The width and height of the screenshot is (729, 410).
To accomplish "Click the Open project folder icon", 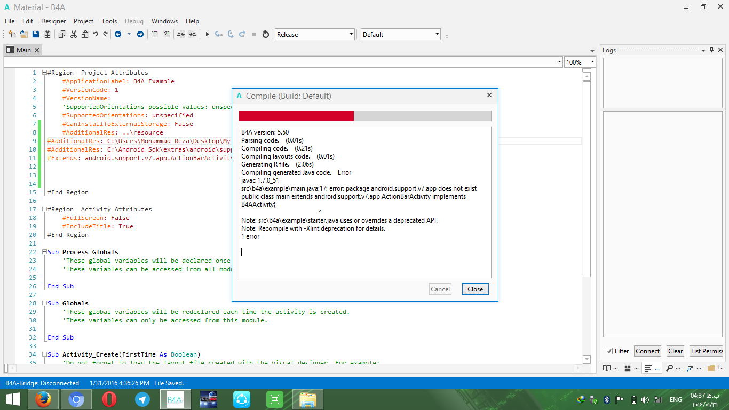I will pos(24,34).
